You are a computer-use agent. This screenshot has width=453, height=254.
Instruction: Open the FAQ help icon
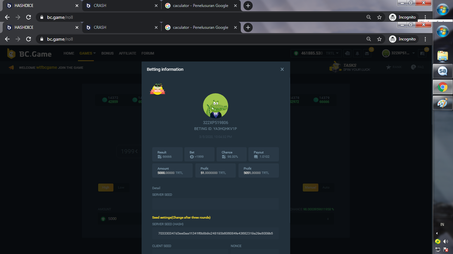(x=413, y=67)
